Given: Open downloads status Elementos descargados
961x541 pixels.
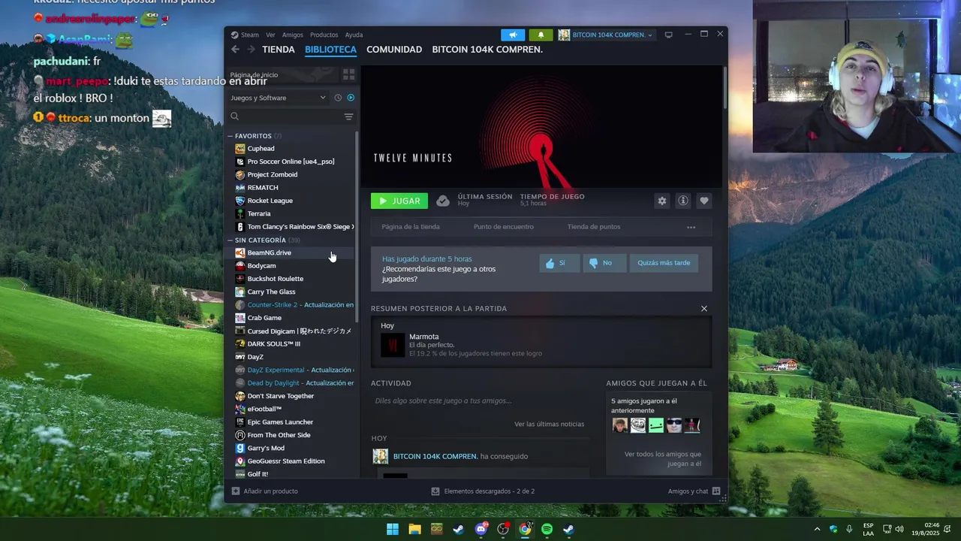Looking at the screenshot, I should (483, 491).
